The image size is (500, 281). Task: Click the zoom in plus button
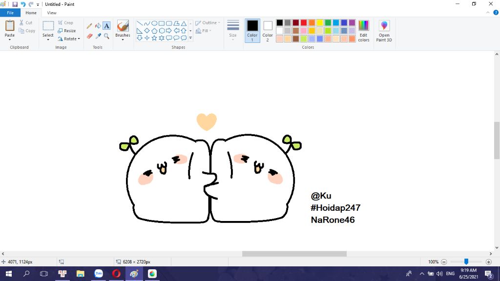pos(488,262)
